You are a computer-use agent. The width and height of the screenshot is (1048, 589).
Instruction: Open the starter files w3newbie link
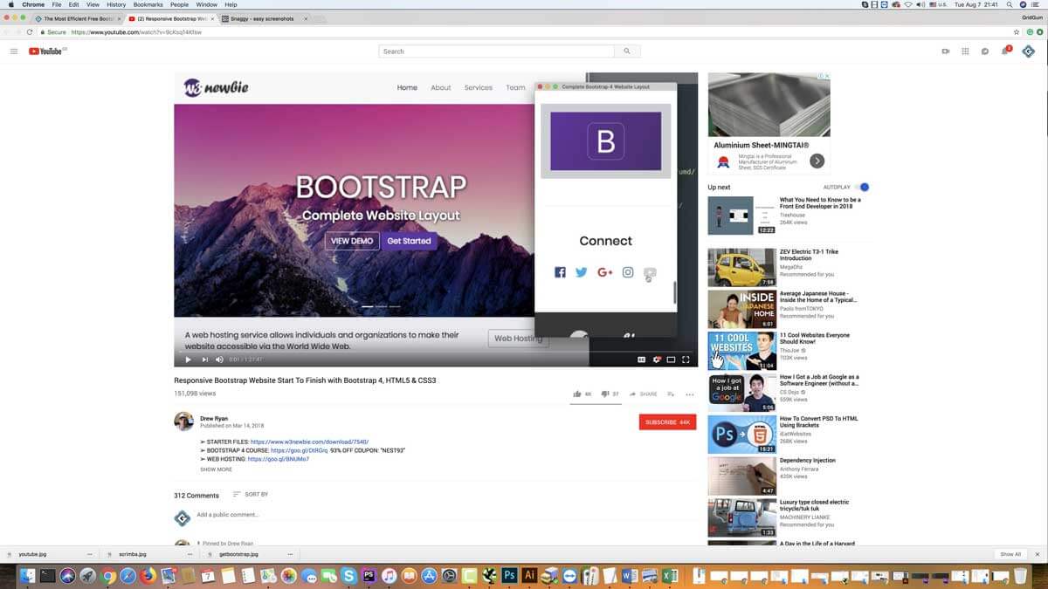click(309, 442)
